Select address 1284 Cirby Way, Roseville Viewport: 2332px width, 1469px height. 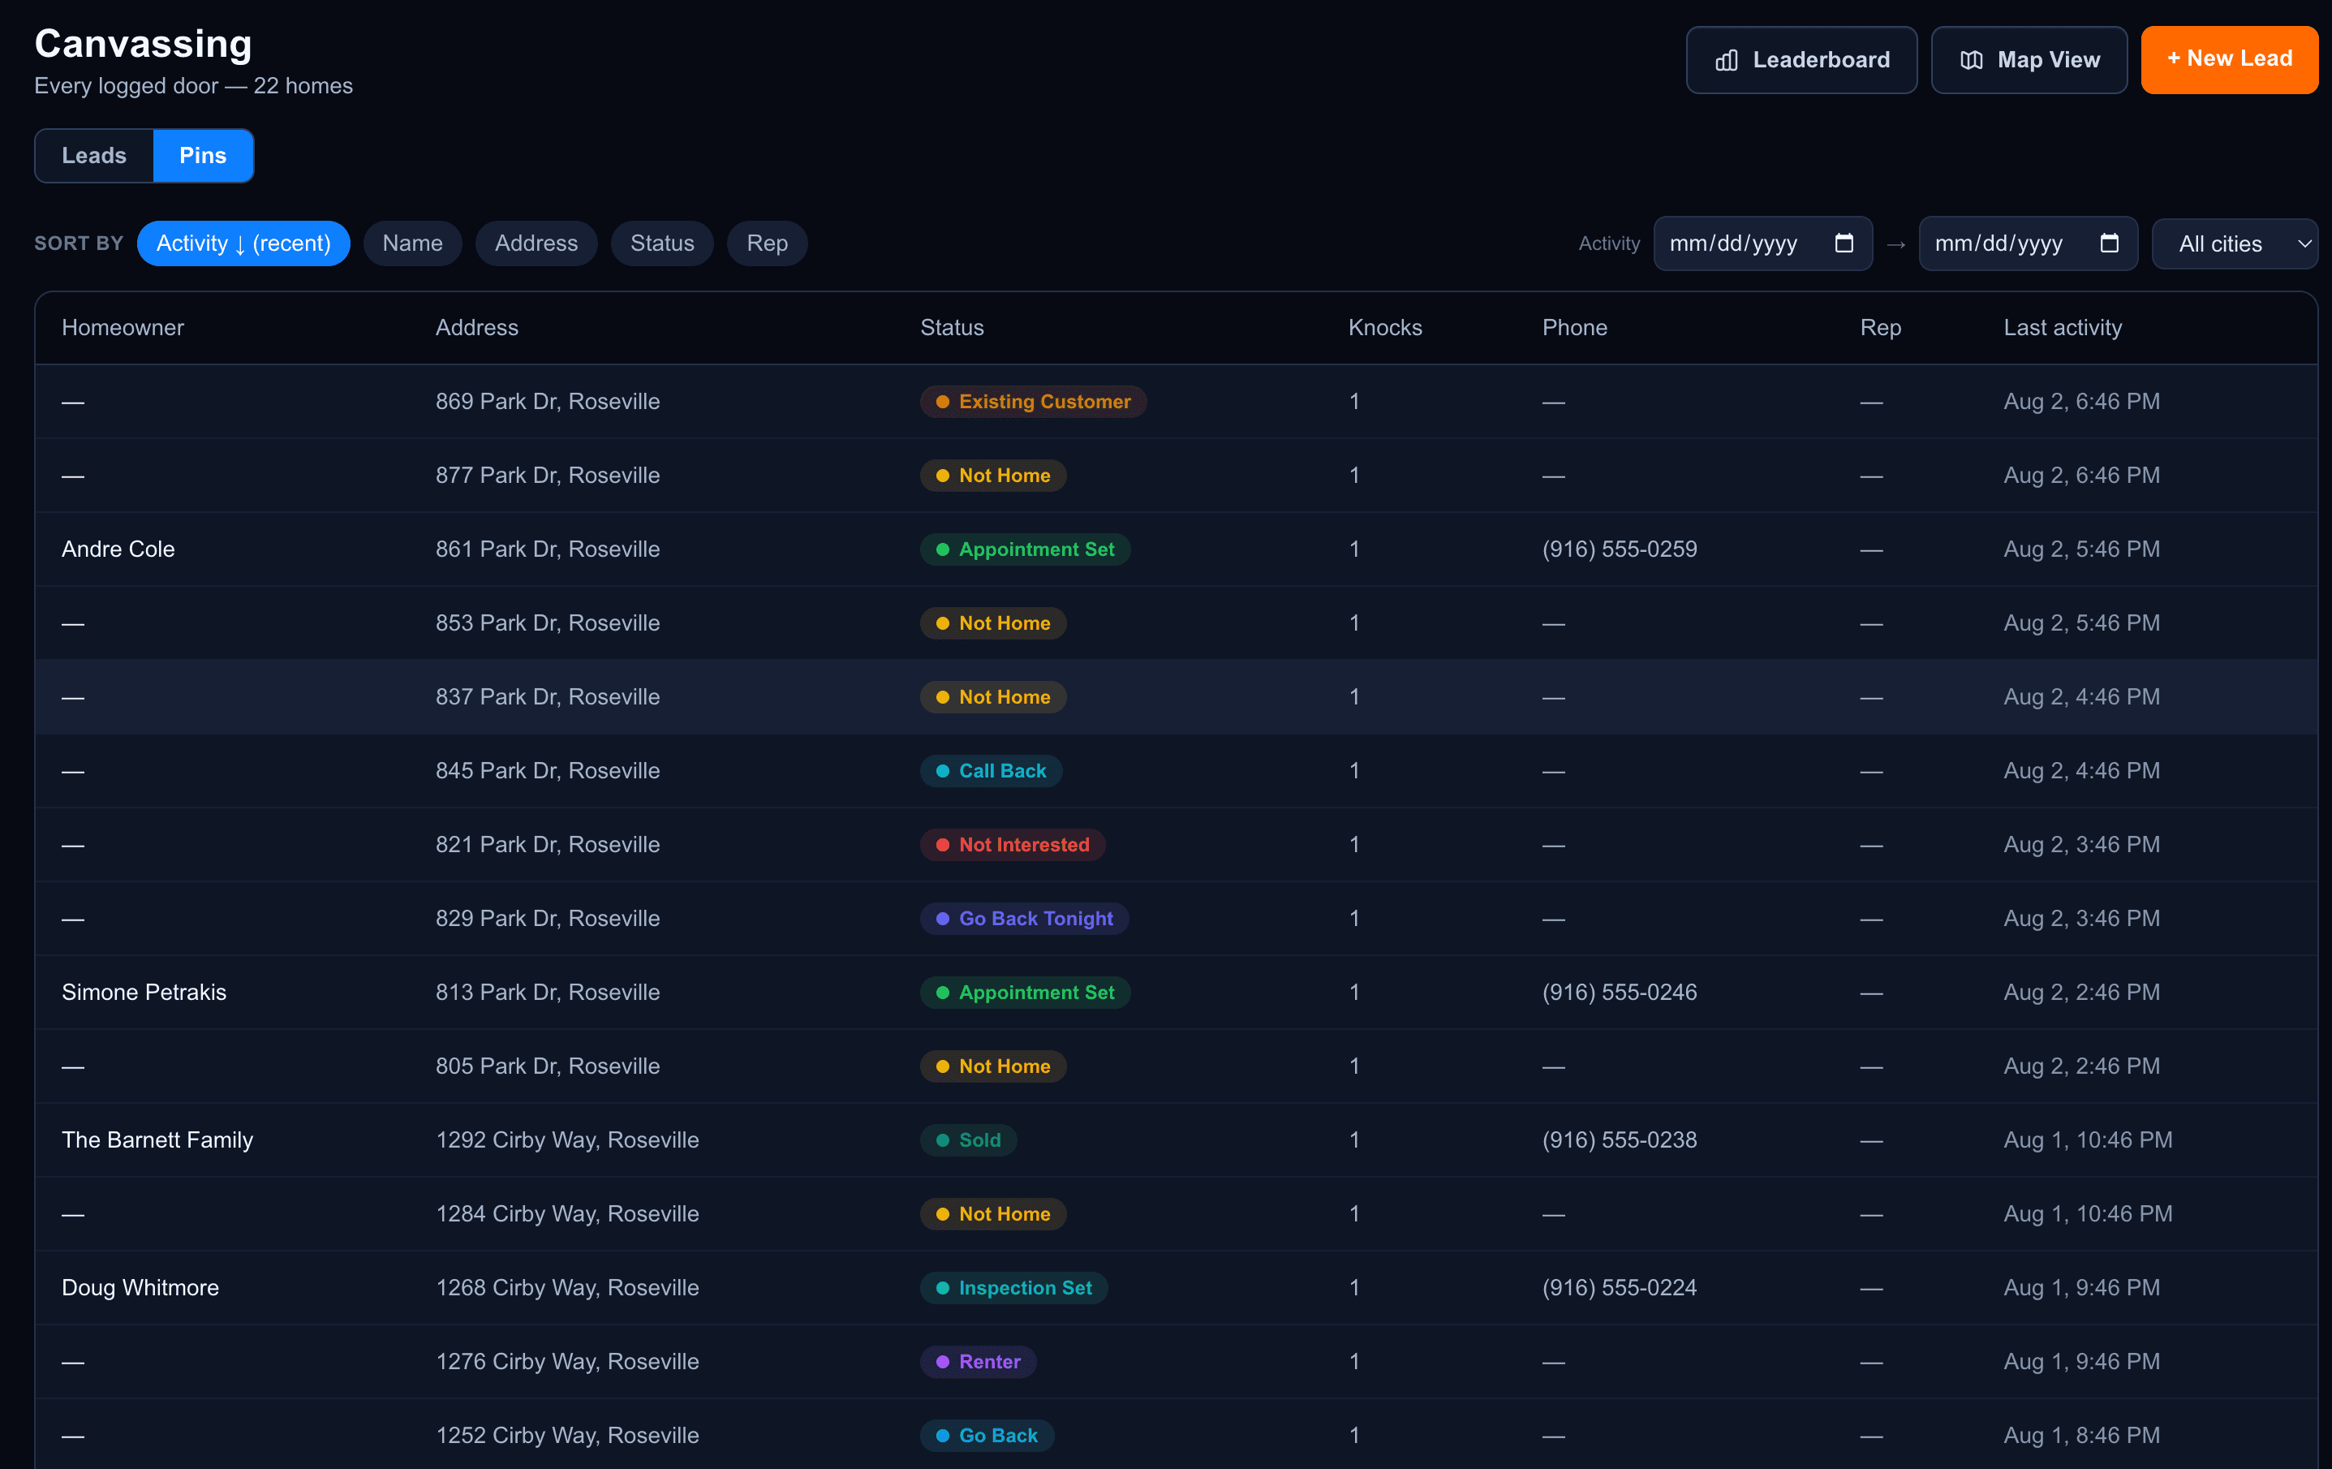click(x=566, y=1213)
